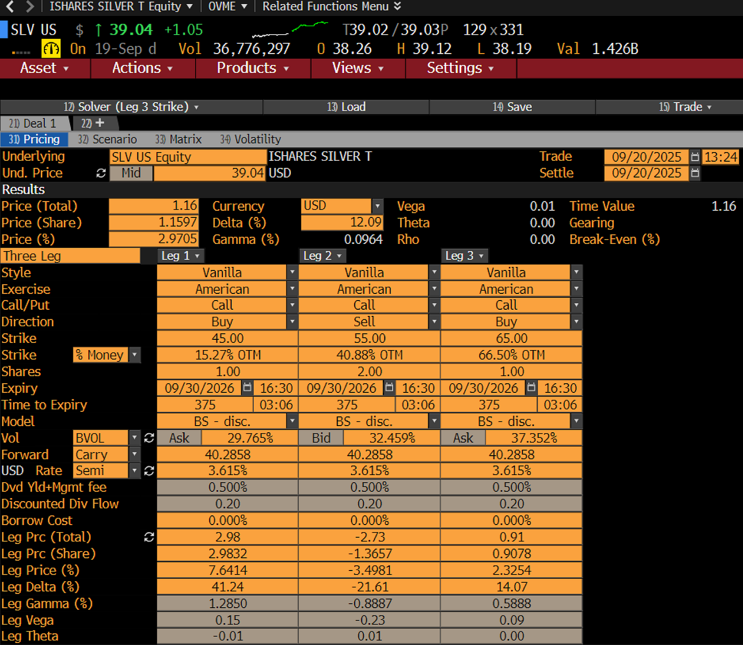
Task: Select the Pricing tab
Action: click(x=34, y=139)
